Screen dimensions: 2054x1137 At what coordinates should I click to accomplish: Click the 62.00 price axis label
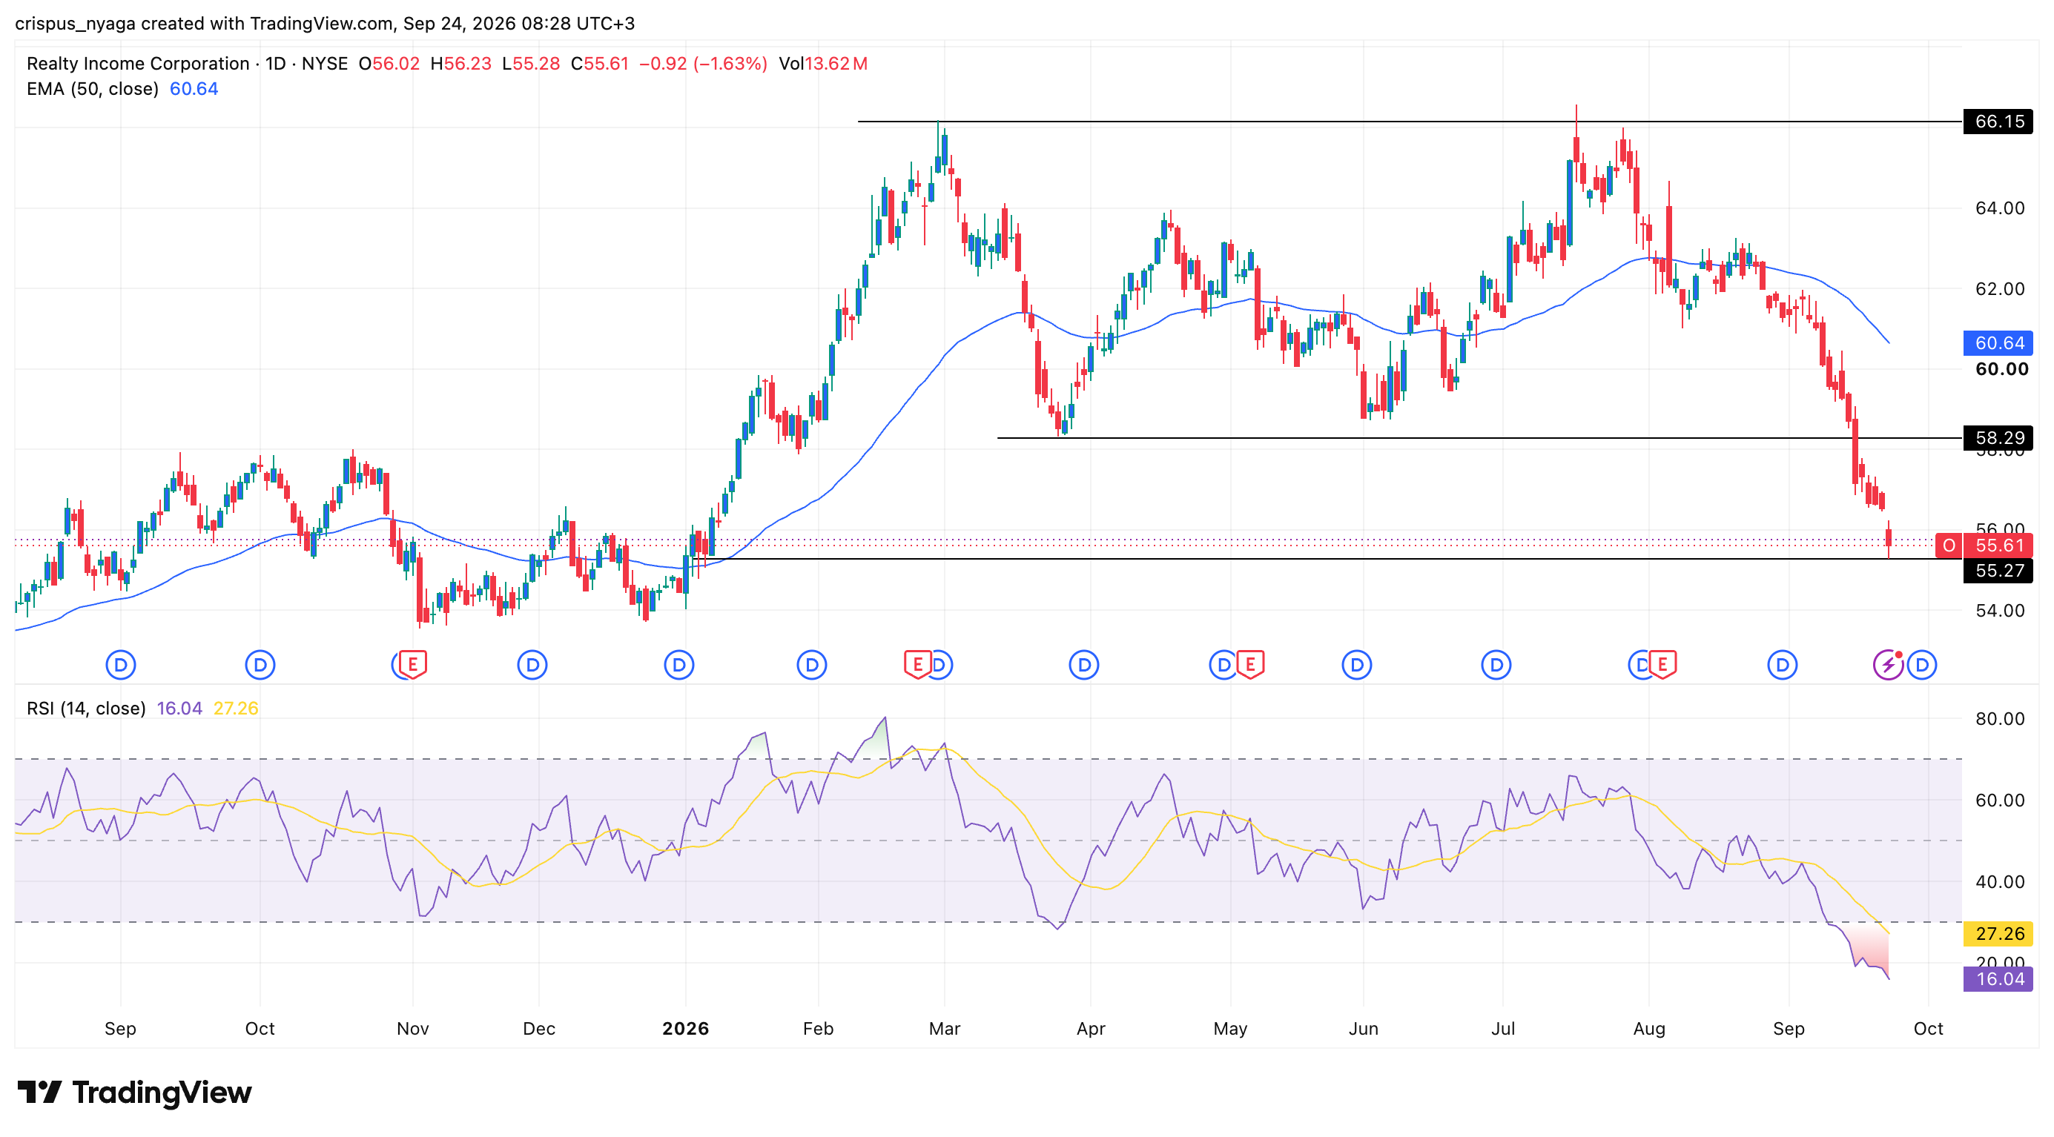click(2000, 289)
